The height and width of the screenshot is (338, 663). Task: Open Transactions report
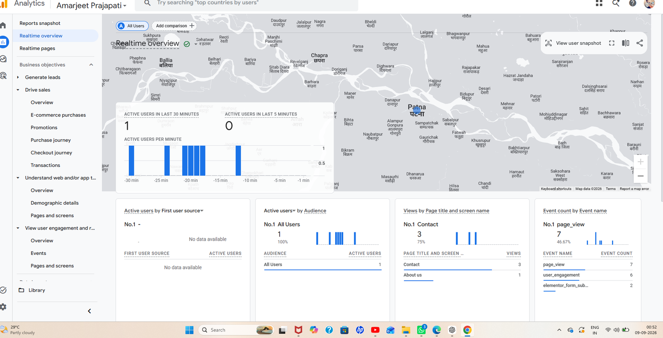pyautogui.click(x=45, y=165)
